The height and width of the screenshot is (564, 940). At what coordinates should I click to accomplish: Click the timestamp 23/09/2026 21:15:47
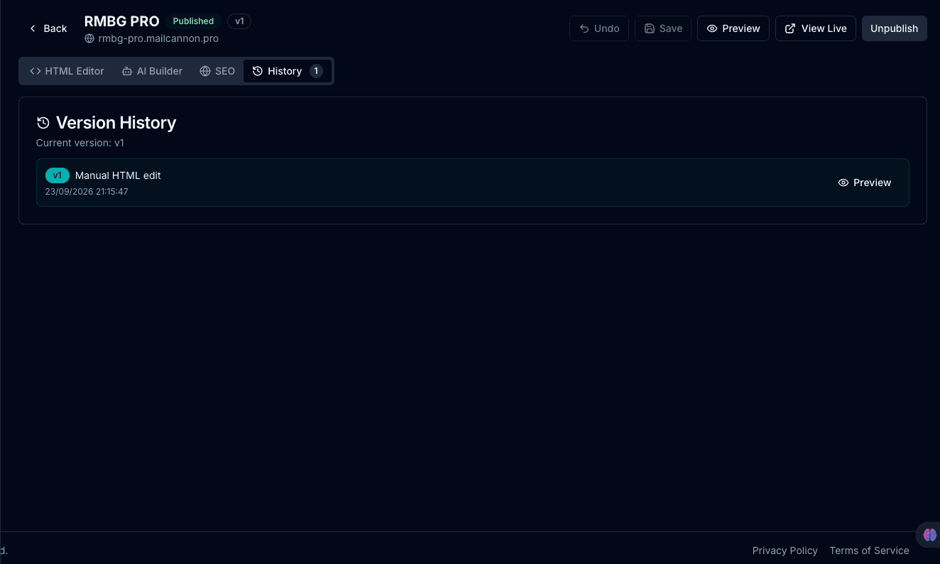click(87, 192)
